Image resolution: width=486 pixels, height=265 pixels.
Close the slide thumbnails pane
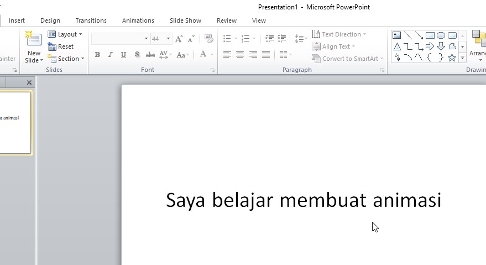pos(29,82)
